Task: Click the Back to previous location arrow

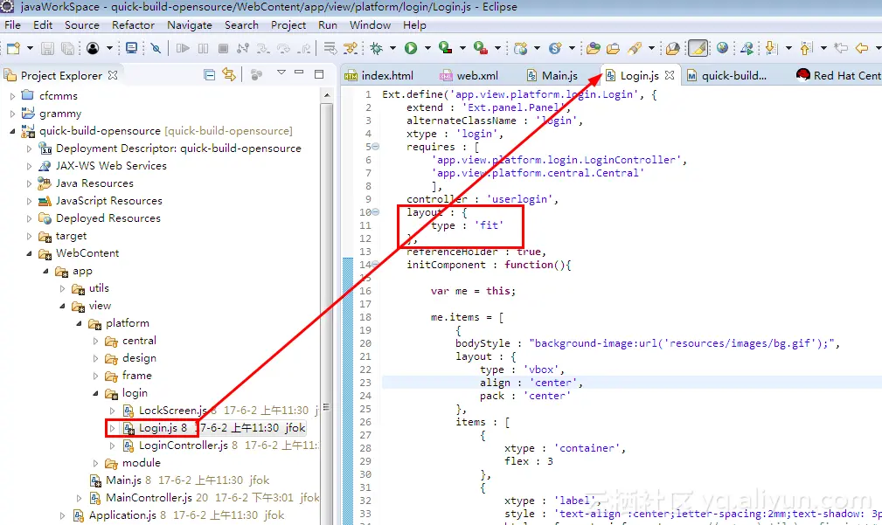Action: pyautogui.click(x=861, y=48)
